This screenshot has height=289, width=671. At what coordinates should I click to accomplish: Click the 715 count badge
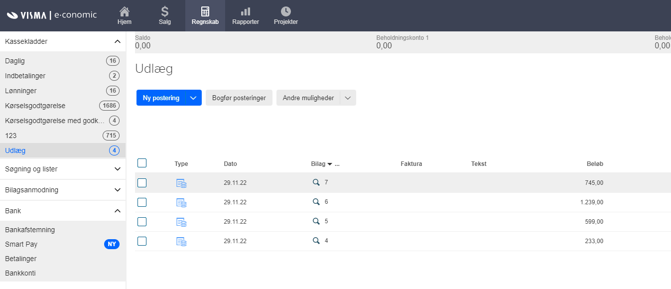point(111,136)
